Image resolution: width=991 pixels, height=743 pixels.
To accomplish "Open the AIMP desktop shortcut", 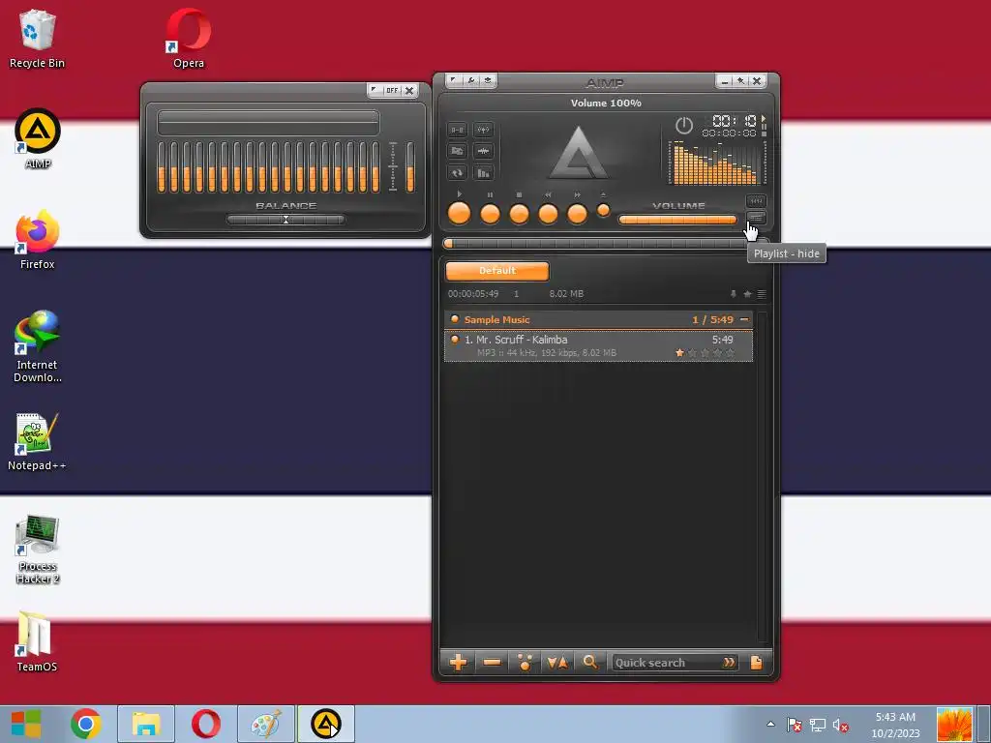I will pos(38,139).
